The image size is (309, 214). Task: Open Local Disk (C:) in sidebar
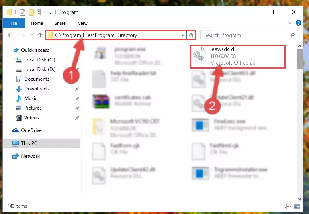click(40, 60)
